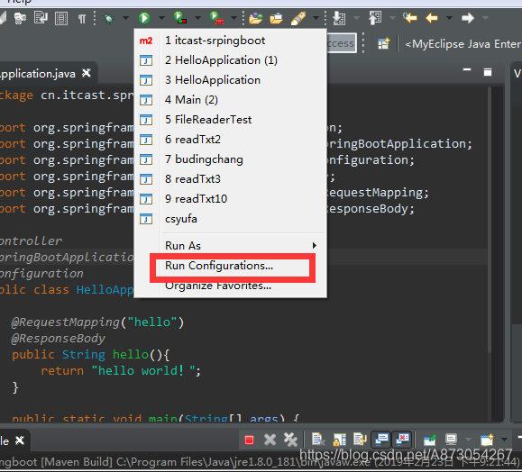Viewport: 522px width, 472px height.
Task: Open the Debug launch dropdown arrow
Action: click(125, 18)
